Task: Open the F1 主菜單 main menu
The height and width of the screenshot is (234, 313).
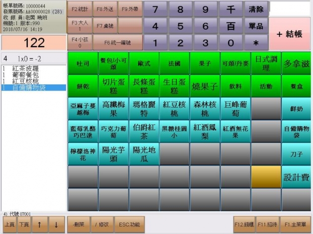Action: click(296, 225)
